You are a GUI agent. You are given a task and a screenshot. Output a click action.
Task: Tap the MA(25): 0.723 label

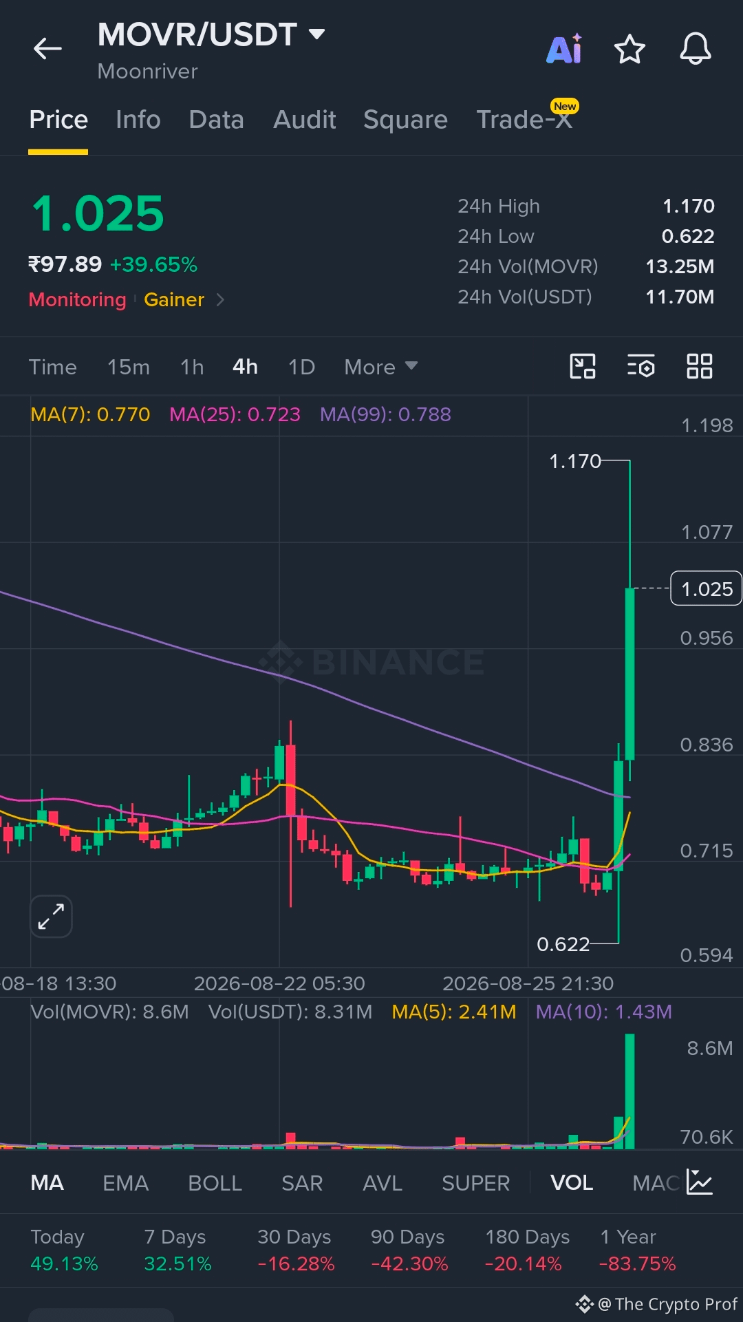[x=235, y=414]
